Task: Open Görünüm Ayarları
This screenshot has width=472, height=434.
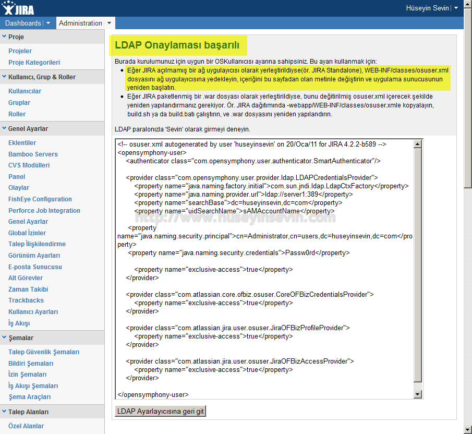Action: 34,255
